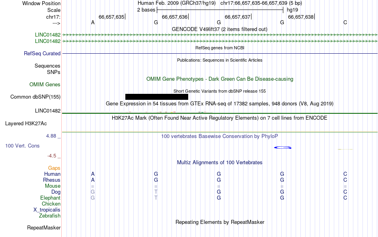Select the Zebrafish alignment row label
Image resolution: width=378 pixels, height=237 pixels.
click(49, 216)
